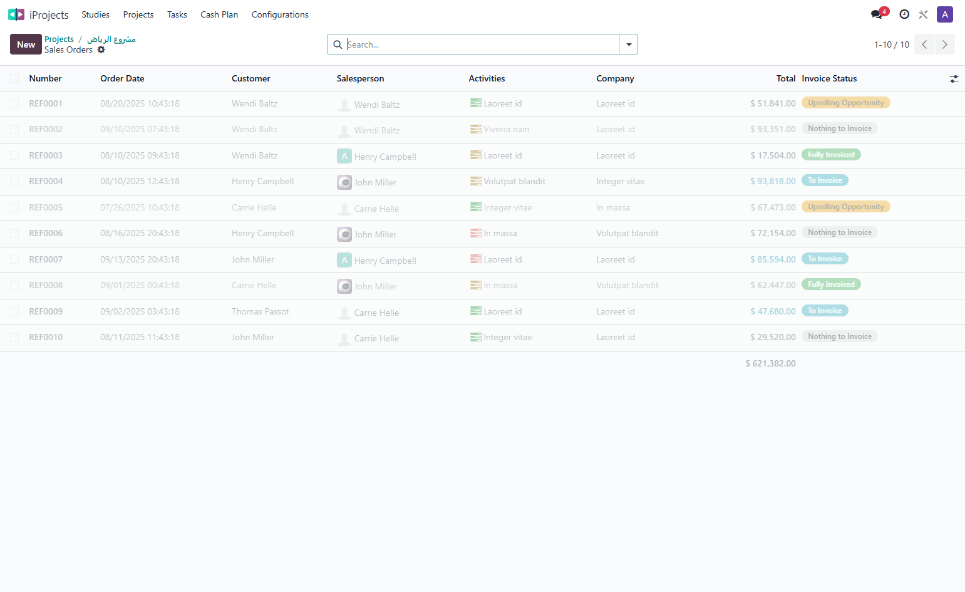Click the iProjects app logo icon
The height and width of the screenshot is (592, 965).
[16, 14]
